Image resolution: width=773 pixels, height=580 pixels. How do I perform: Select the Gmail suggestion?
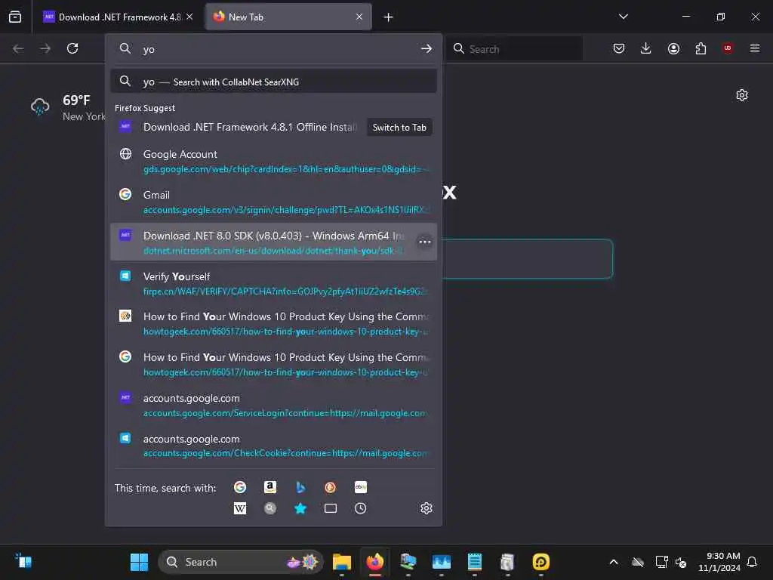click(273, 202)
